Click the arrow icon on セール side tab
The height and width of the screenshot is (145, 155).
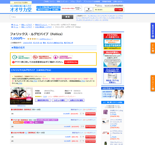tap(153, 51)
